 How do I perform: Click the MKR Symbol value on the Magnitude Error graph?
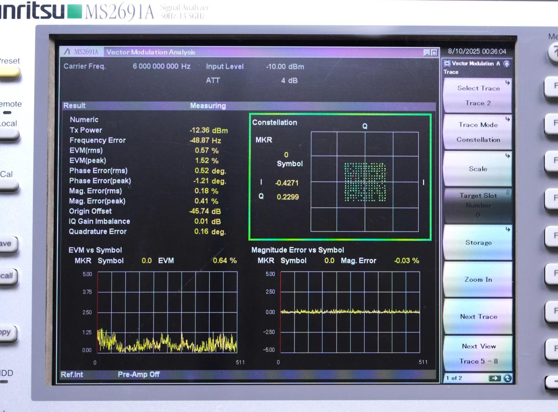point(329,261)
